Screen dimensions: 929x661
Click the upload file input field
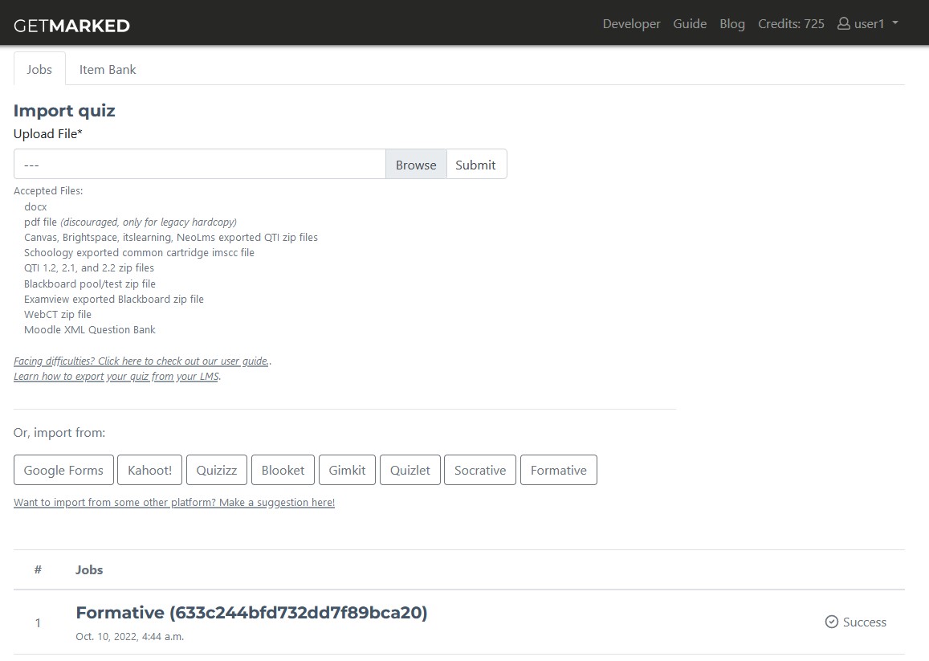pyautogui.click(x=200, y=164)
